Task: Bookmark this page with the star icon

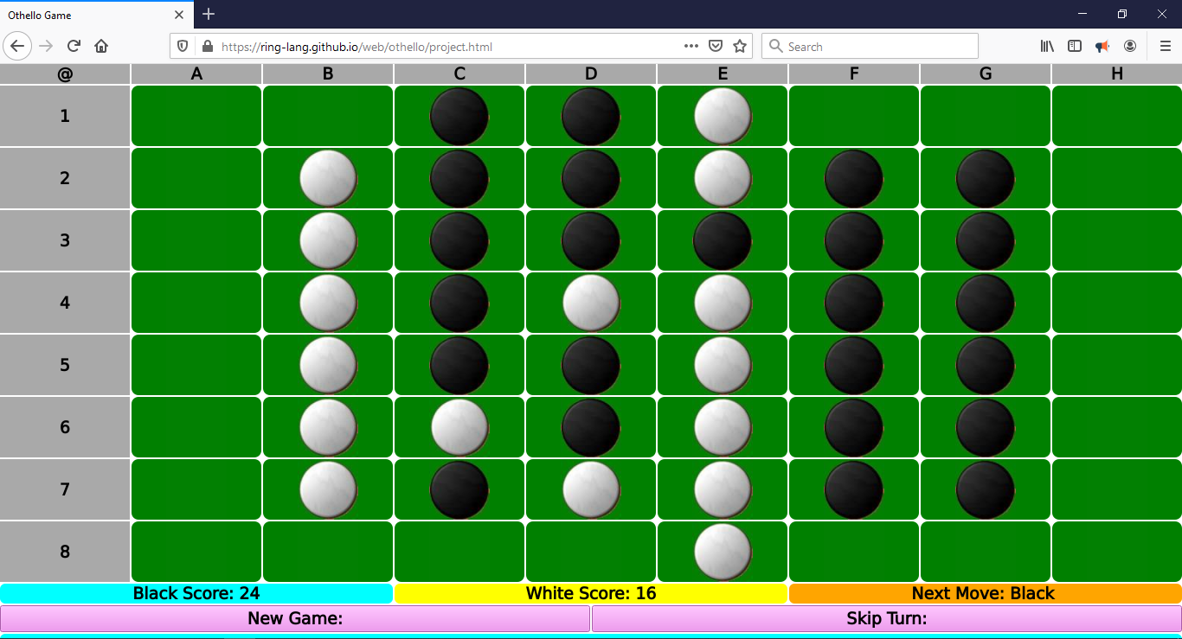Action: [740, 46]
